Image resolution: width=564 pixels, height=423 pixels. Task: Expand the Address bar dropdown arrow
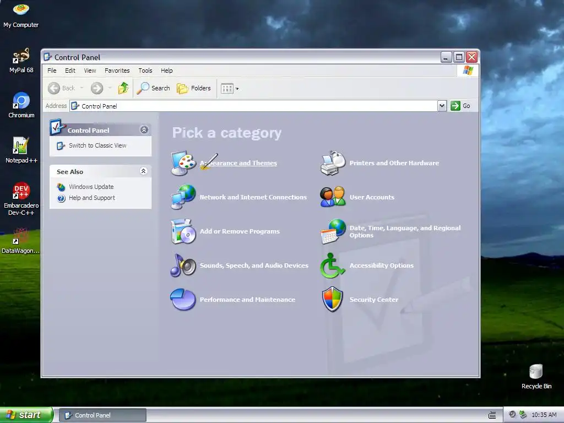[442, 106]
